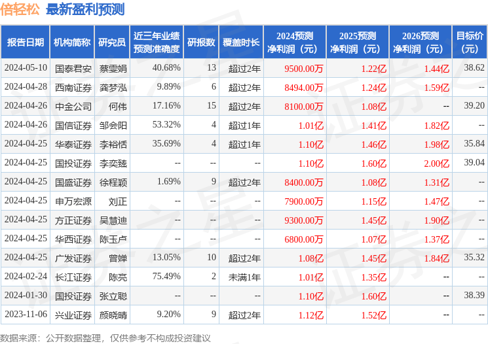
Task: Select the 华泰证券 institution cell
Action: click(x=73, y=145)
